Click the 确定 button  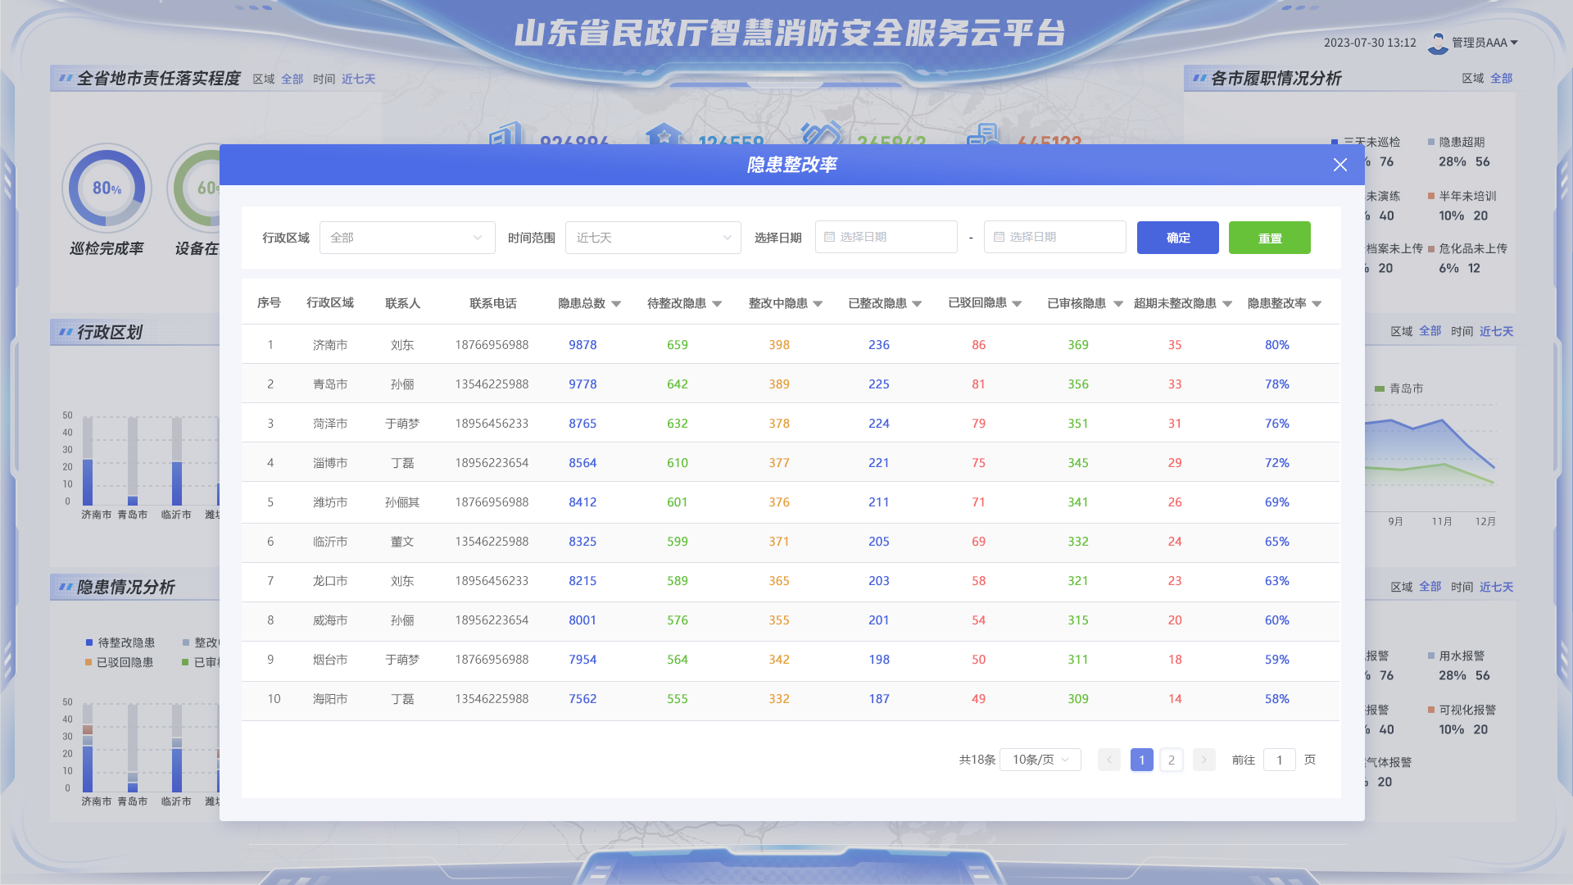(1177, 238)
